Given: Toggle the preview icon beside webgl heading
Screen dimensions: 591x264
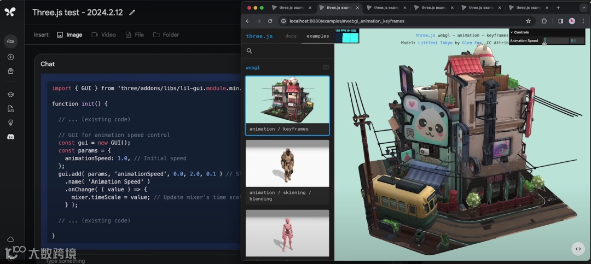Looking at the screenshot, I should tap(326, 67).
